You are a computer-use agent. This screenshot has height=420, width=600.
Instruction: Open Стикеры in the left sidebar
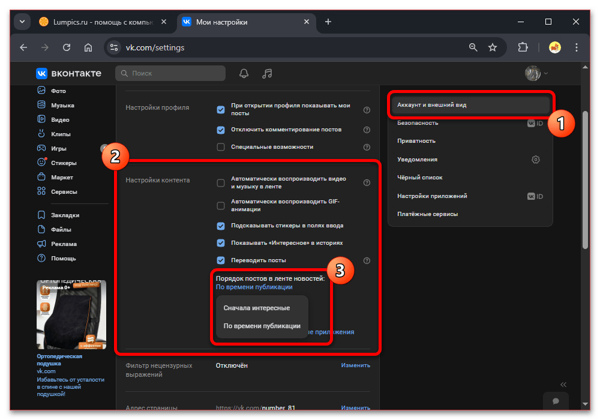pyautogui.click(x=64, y=163)
